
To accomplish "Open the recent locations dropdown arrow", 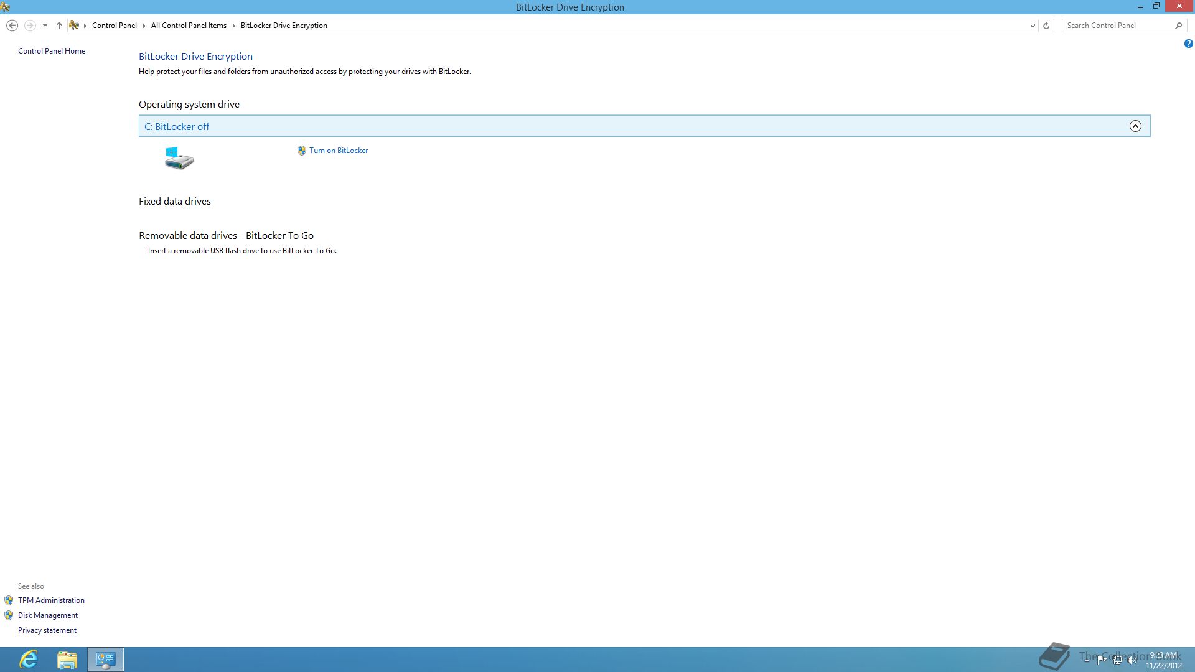I will (x=45, y=26).
